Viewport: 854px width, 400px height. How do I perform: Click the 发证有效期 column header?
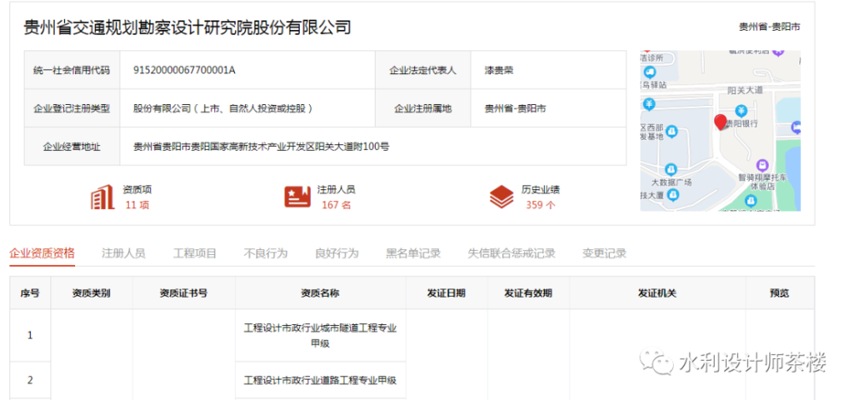[x=529, y=293]
